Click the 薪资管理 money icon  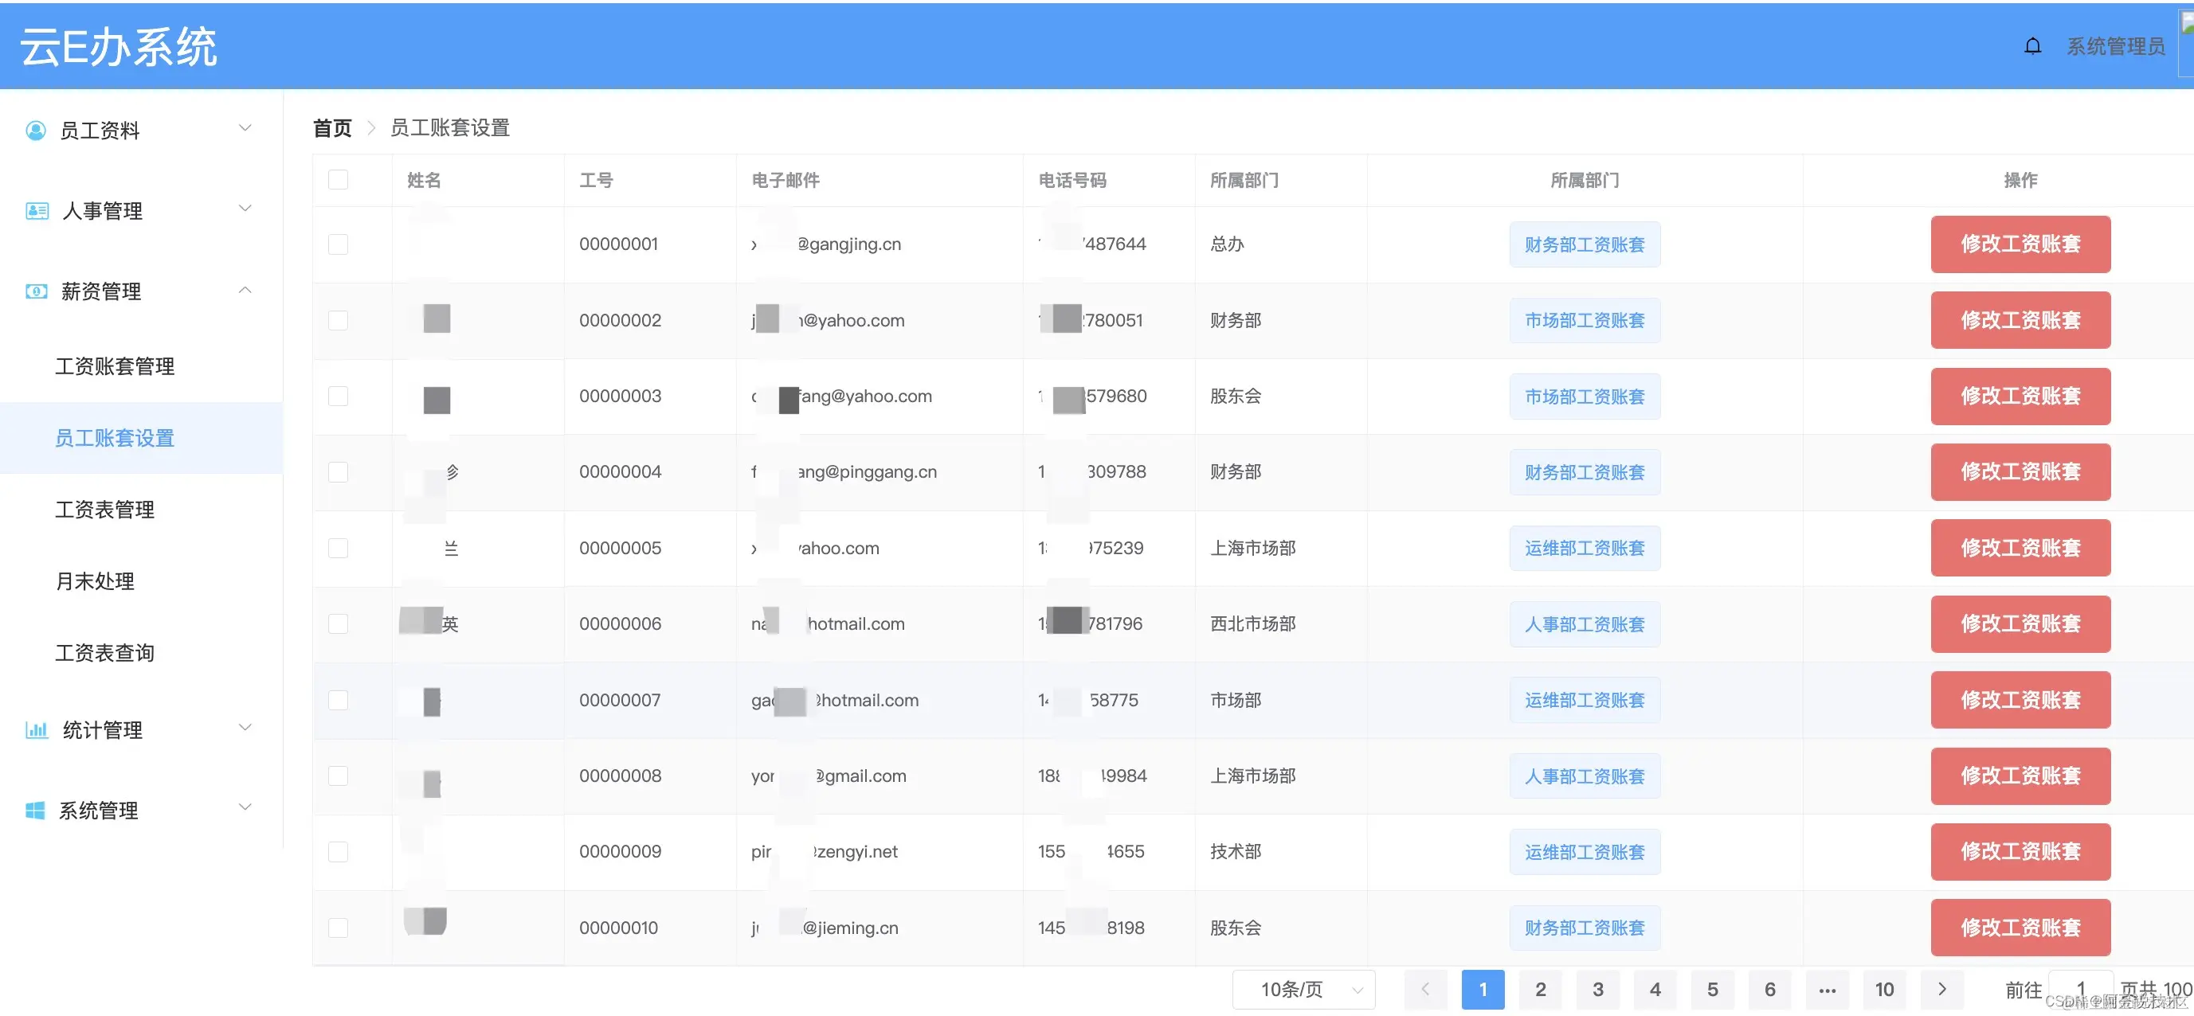click(x=37, y=291)
